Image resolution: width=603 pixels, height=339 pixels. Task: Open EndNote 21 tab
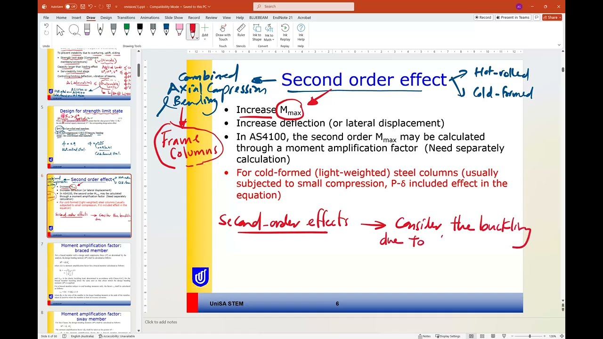283,17
